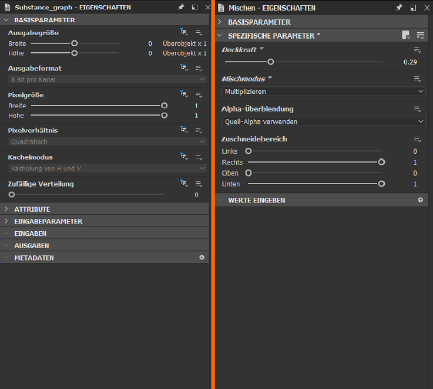Collapse the left Basisparameter section
The height and width of the screenshot is (389, 433).
(x=6, y=20)
